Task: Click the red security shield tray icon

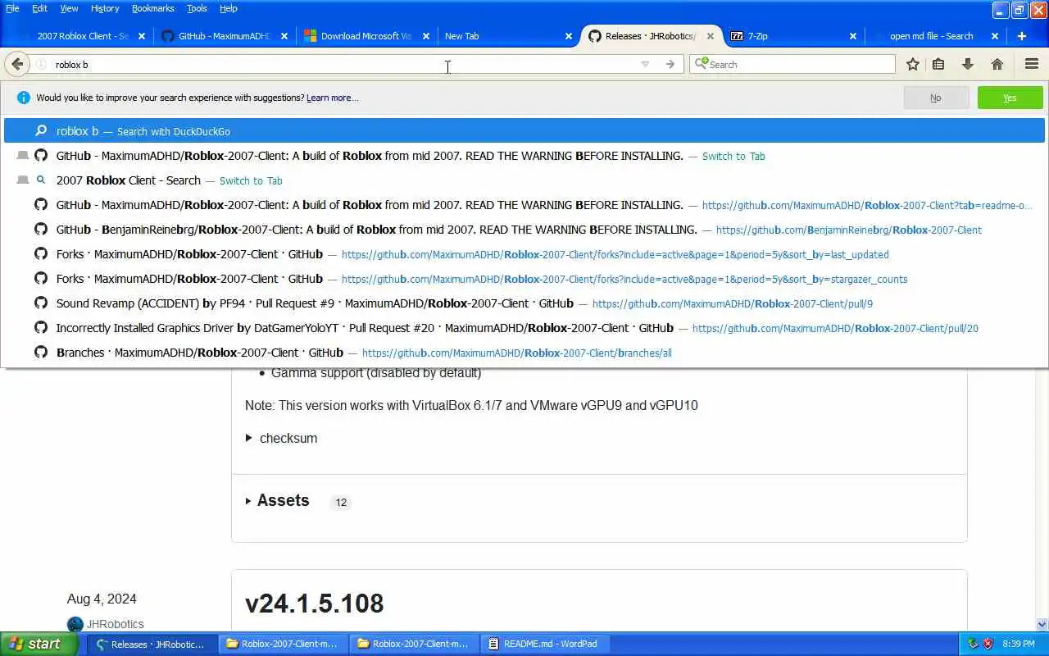Action: pos(988,644)
